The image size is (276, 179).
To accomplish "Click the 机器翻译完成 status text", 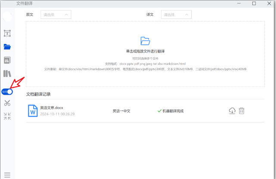I will point(173,111).
